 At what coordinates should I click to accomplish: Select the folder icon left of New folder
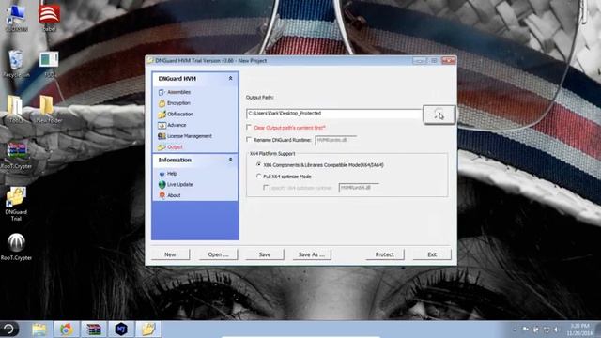click(x=16, y=109)
